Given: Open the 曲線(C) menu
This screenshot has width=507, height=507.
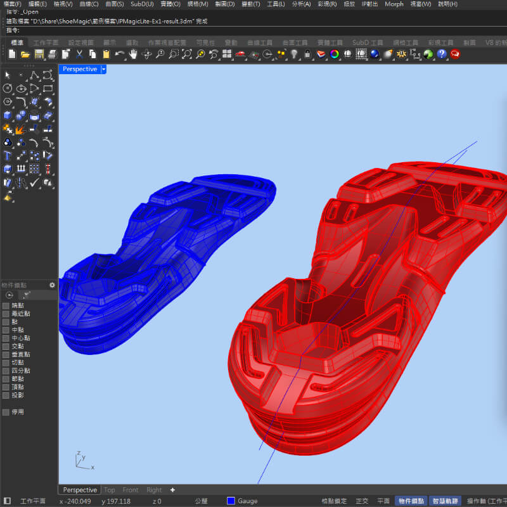Looking at the screenshot, I should tap(89, 4).
